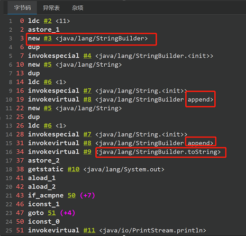Open the 异常表 tab
This screenshot has height=236, width=246.
[51, 8]
